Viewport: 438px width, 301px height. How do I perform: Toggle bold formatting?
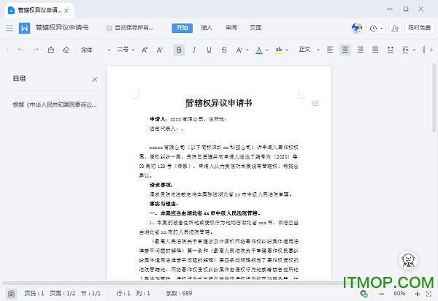coord(179,50)
